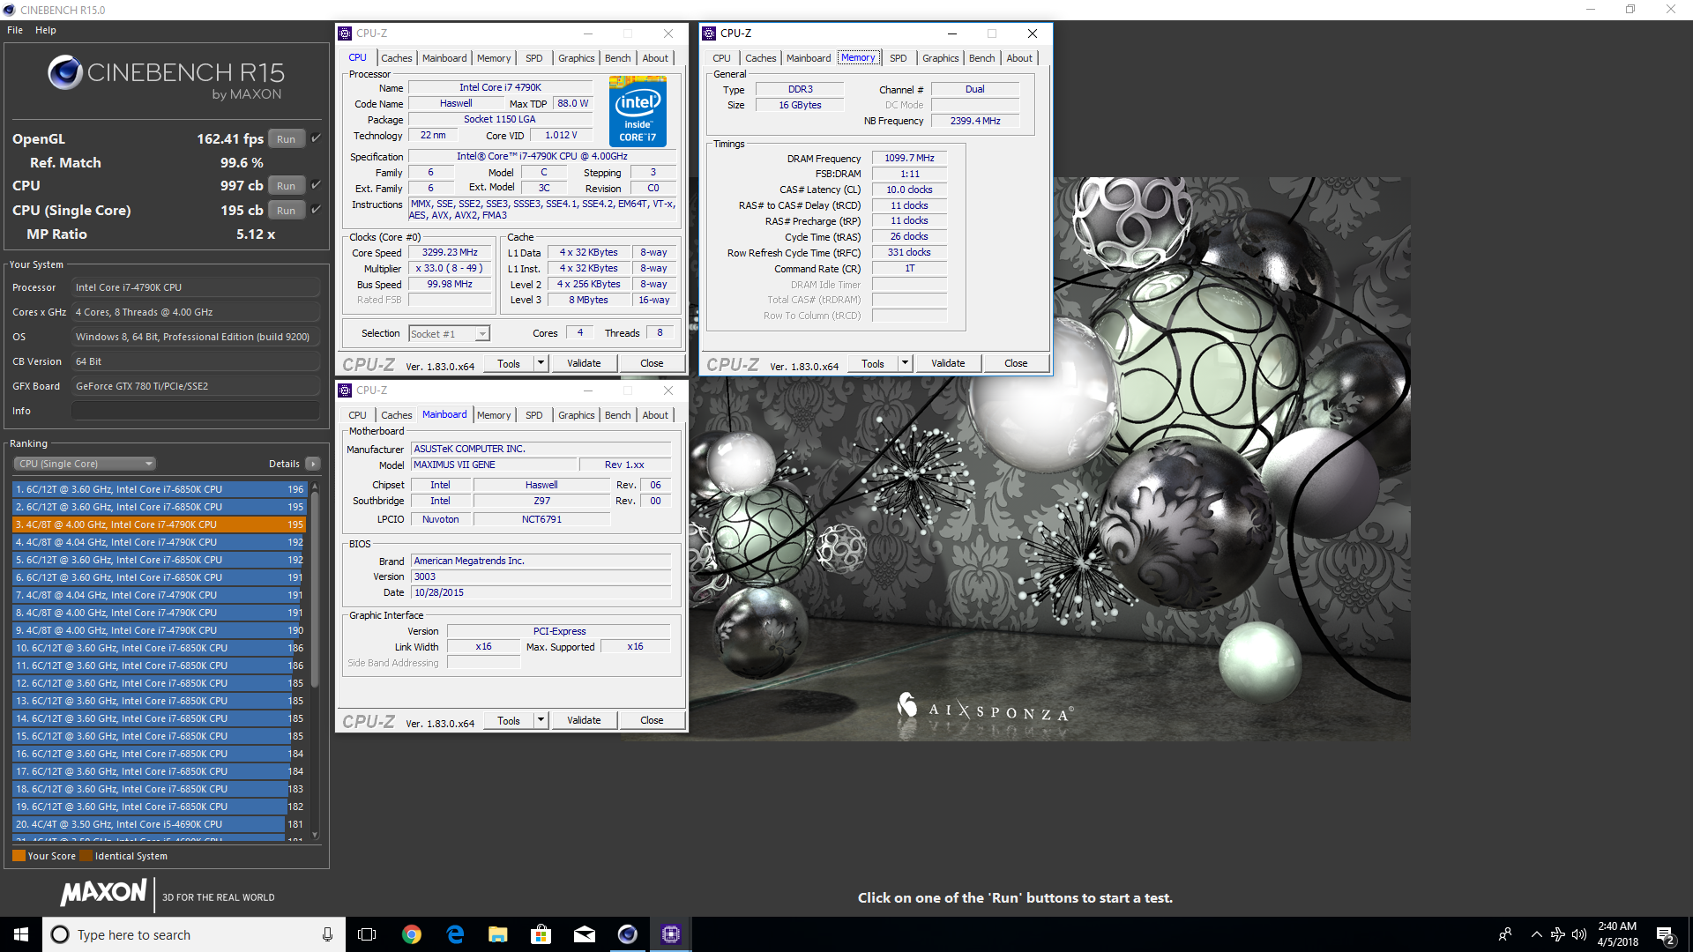Click the Core Speed 3299.23 MHz value
Image resolution: width=1693 pixels, height=952 pixels.
(450, 252)
